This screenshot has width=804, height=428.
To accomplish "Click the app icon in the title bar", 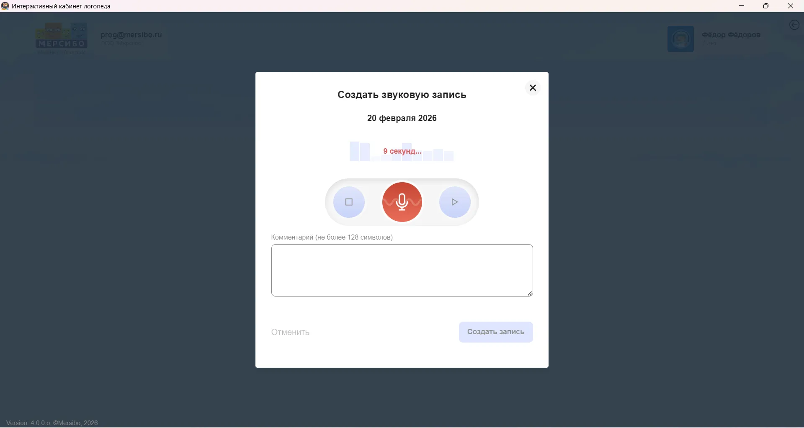I will pos(5,6).
